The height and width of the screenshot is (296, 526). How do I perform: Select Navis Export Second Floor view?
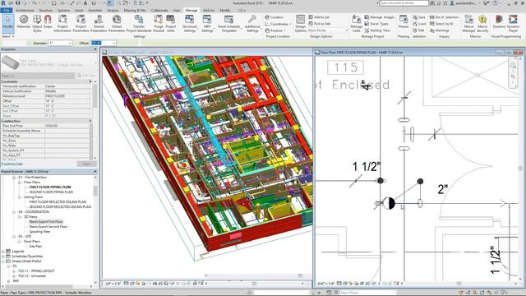48,227
